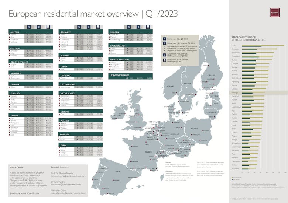The image size is (288, 203).
Task: Open the 'Read more online at catella.com' link
Action: tap(24, 193)
